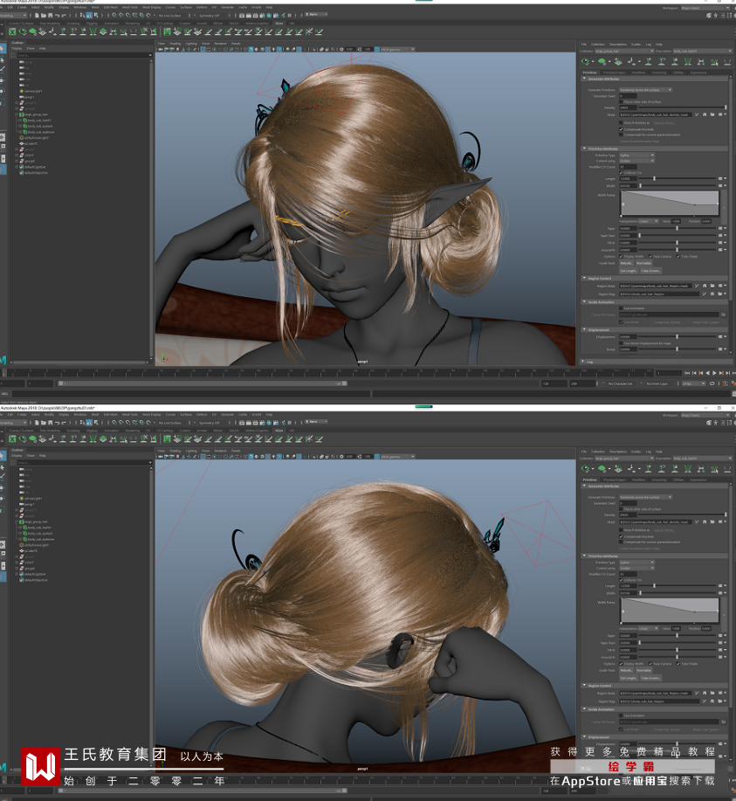Open XGen Primitives tab in upper Maya window
The image size is (736, 801).
[x=589, y=73]
